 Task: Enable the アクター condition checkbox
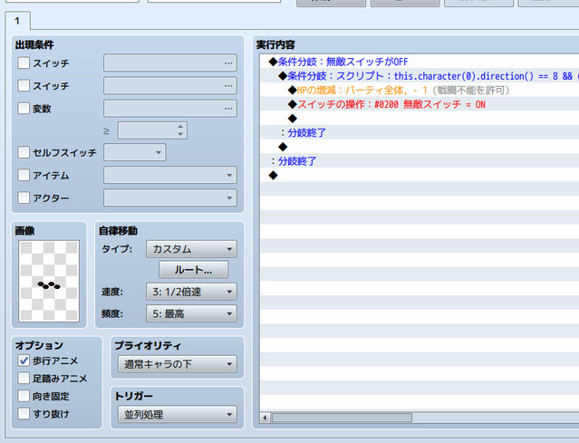pyautogui.click(x=24, y=197)
